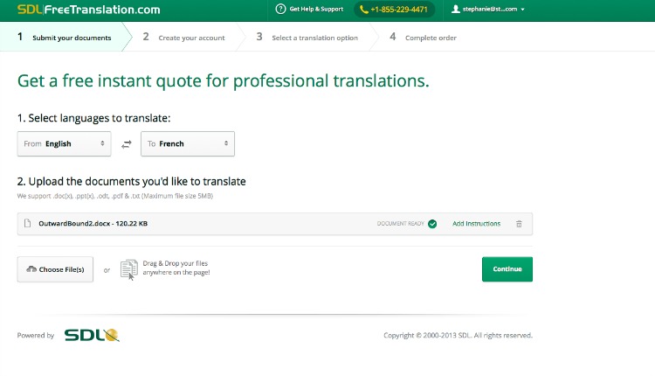Select the OutwardBound2.docx - 120.22 KB filename
The height and width of the screenshot is (376, 655).
point(93,223)
